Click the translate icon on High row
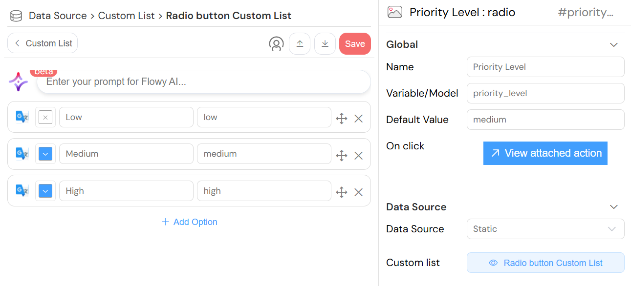Viewport: 631px width, 286px height. (x=22, y=191)
